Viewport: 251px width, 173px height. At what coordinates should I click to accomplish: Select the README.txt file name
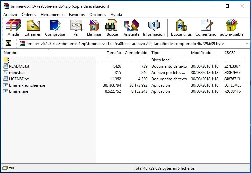pyautogui.click(x=19, y=66)
